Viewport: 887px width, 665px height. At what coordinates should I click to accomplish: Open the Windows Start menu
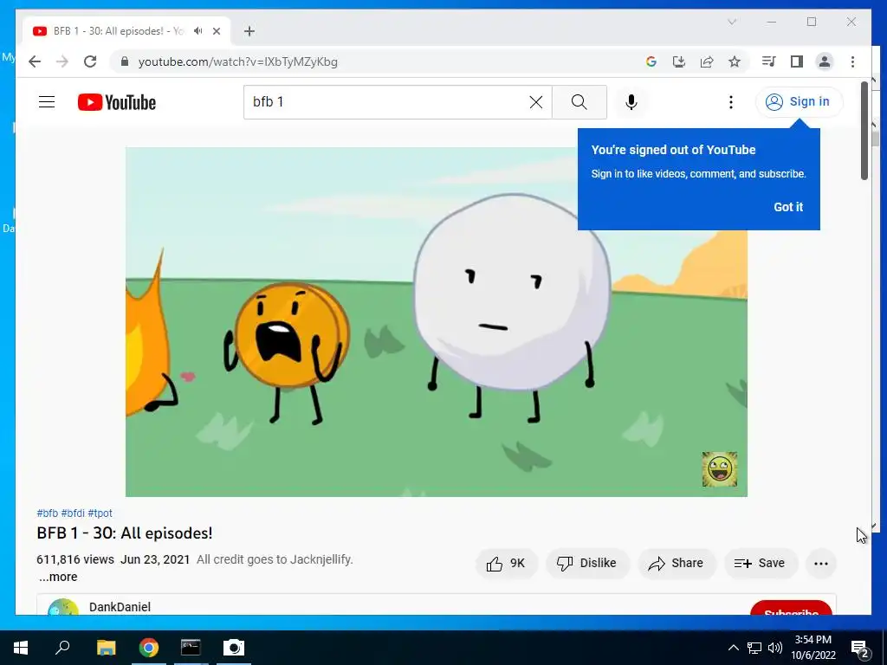21,648
